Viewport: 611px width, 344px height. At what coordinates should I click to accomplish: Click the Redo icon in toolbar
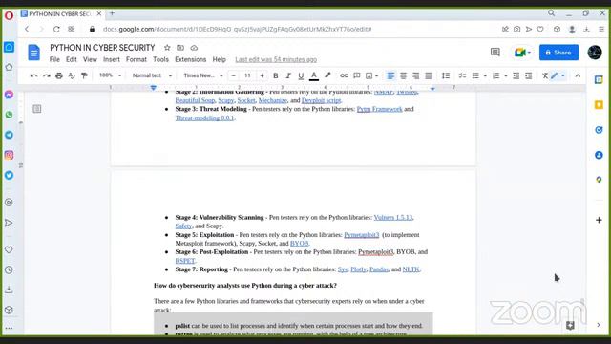[47, 75]
